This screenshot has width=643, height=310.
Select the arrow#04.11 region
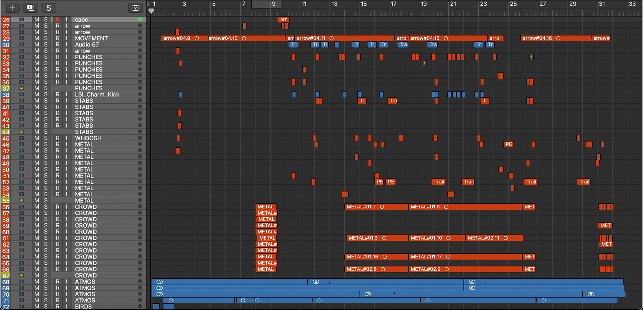[x=345, y=38]
